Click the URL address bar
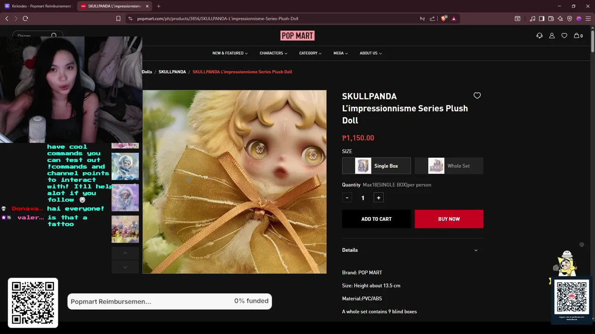 point(274,19)
